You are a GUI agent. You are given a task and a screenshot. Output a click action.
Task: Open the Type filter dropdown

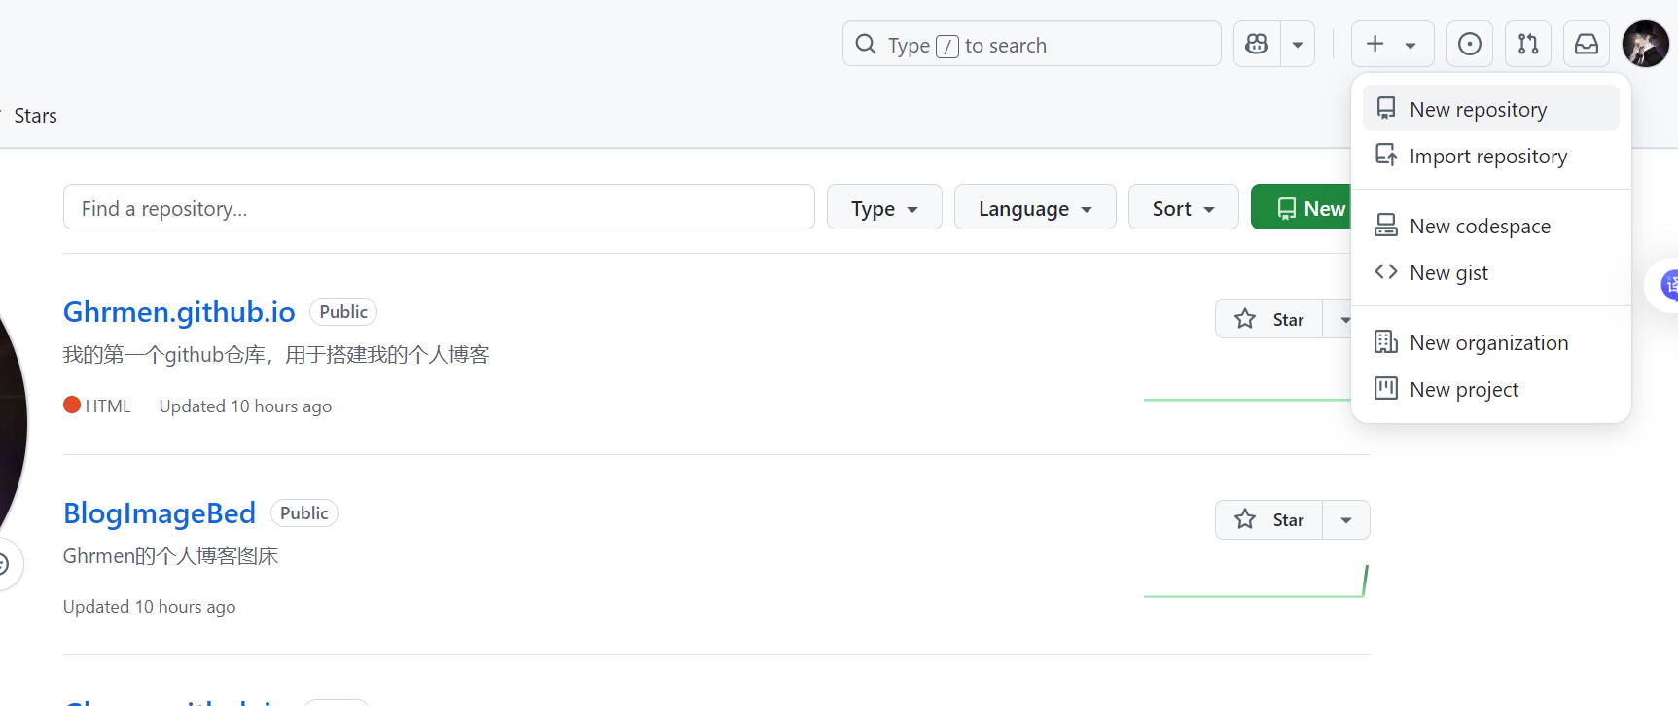click(x=884, y=207)
